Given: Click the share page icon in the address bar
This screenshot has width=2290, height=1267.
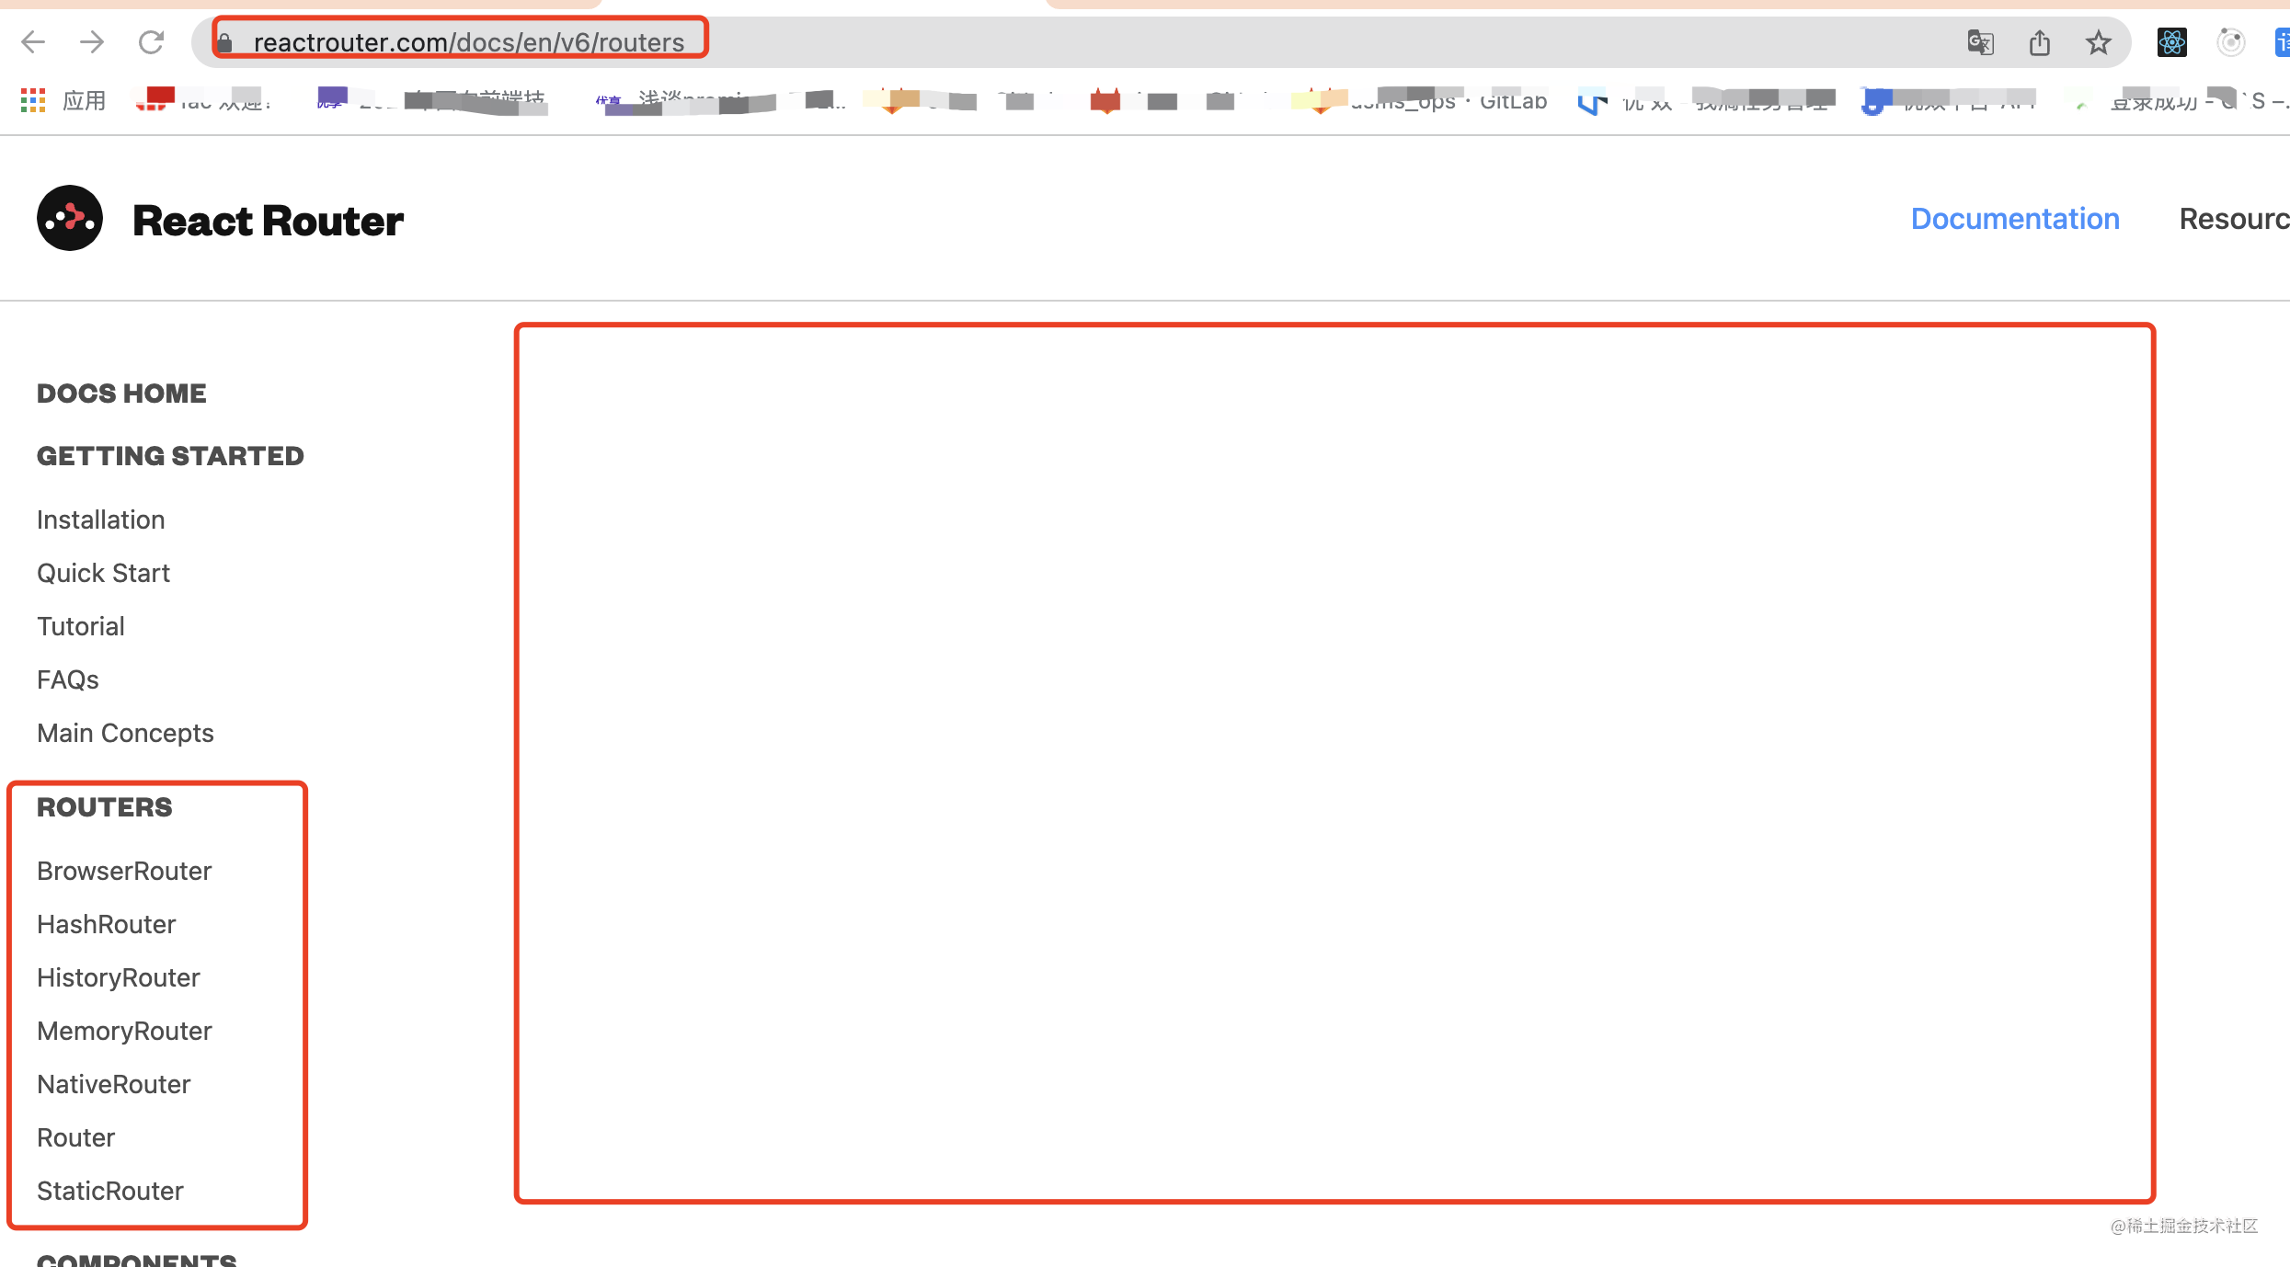Looking at the screenshot, I should [2040, 42].
